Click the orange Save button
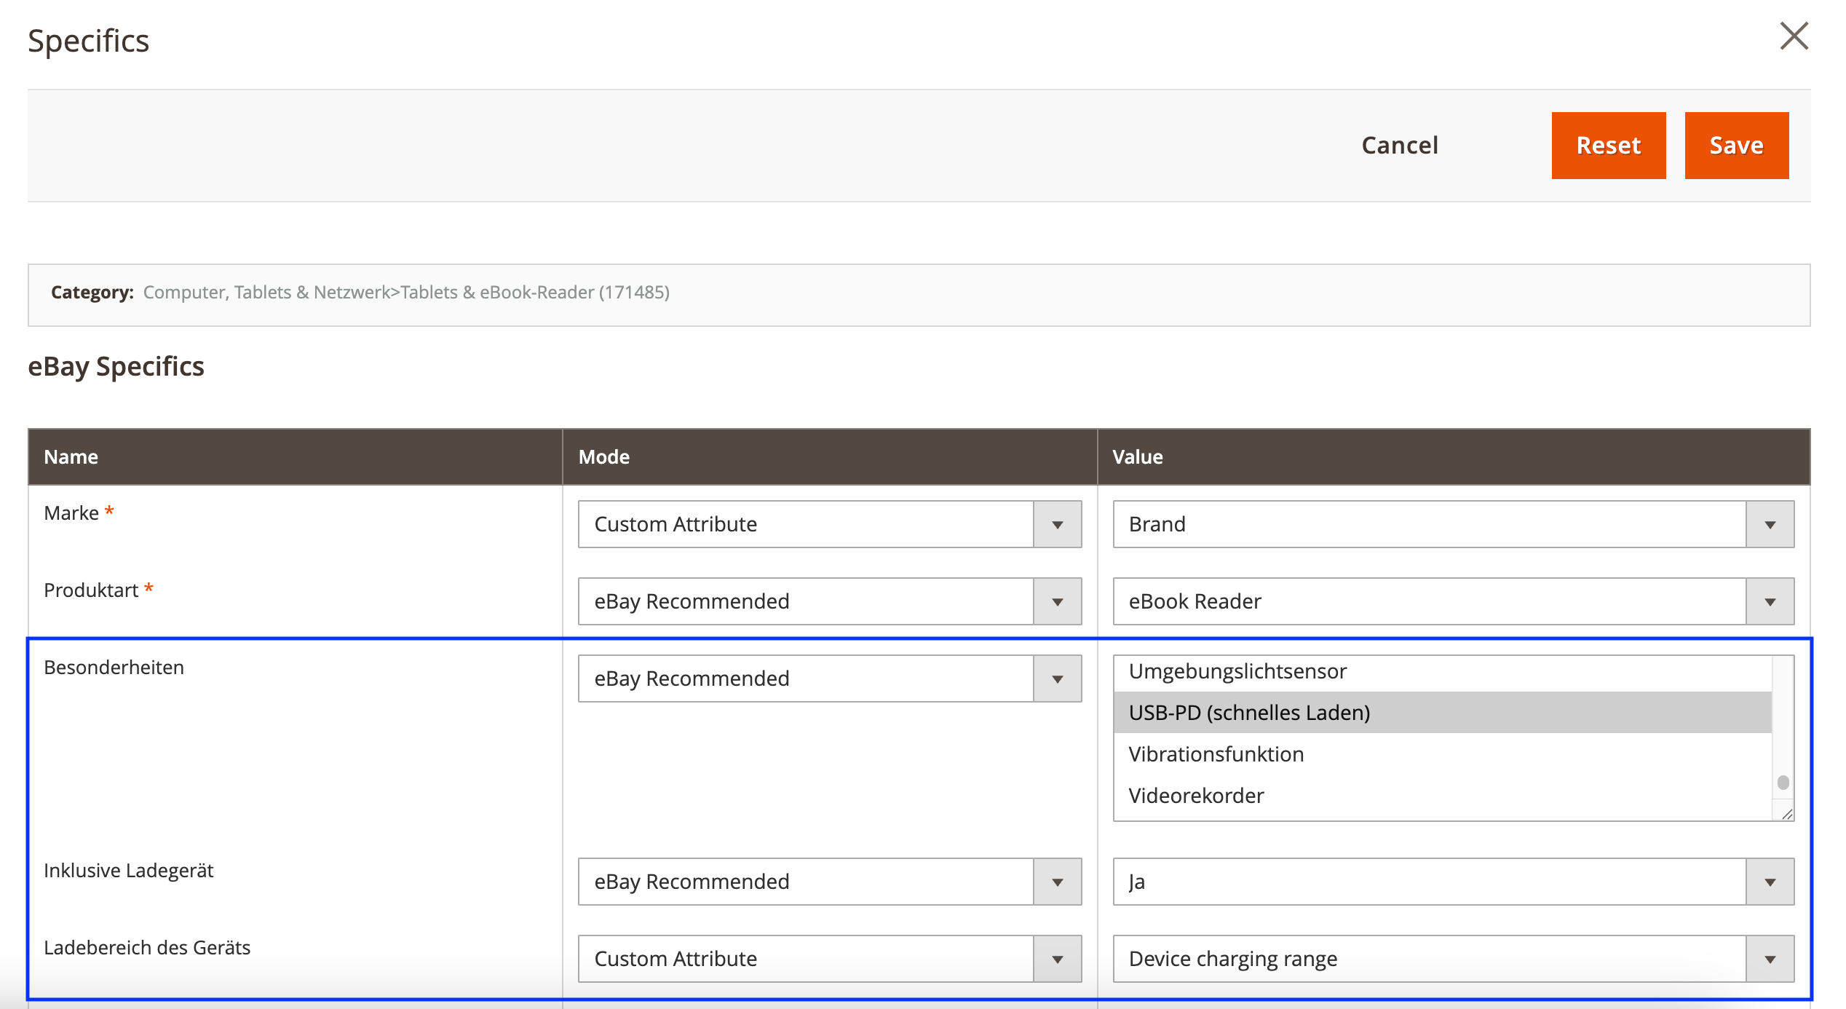The width and height of the screenshot is (1846, 1009). tap(1736, 145)
